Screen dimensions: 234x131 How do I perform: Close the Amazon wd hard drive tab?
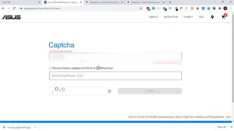[x=122, y=3]
